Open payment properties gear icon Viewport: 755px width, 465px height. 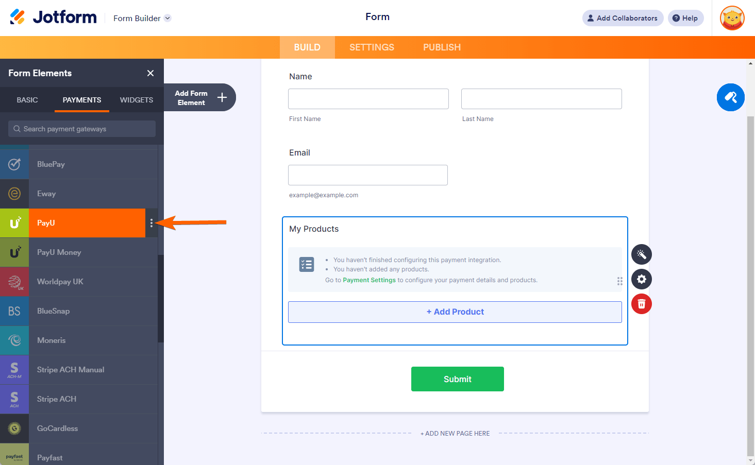pos(642,279)
